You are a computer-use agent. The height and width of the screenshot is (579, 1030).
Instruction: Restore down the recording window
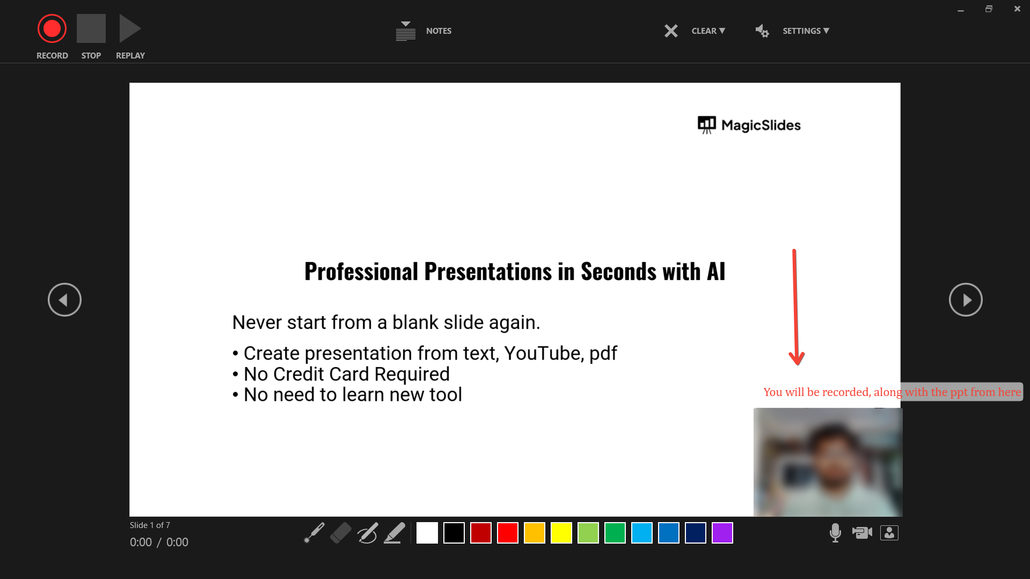[989, 9]
